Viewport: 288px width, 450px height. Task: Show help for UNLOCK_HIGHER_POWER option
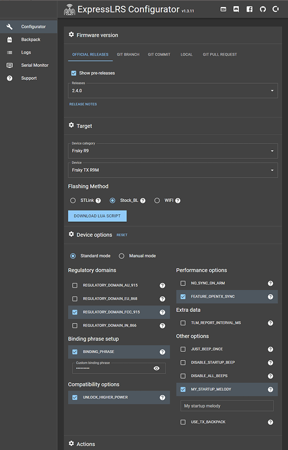click(x=162, y=398)
